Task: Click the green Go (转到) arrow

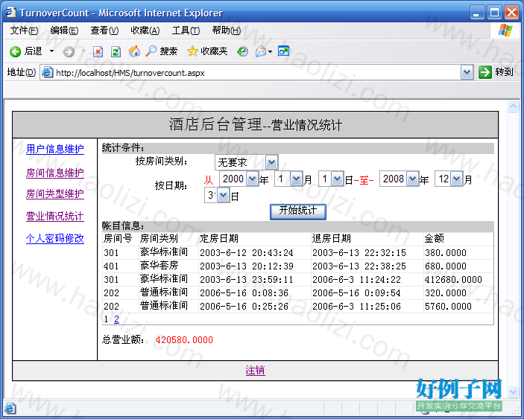Action: point(485,72)
